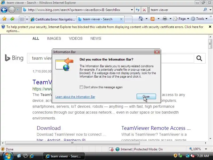The image size is (213, 160).
Task: Launch Internet Explorer from quick launch
Action: coord(32,156)
